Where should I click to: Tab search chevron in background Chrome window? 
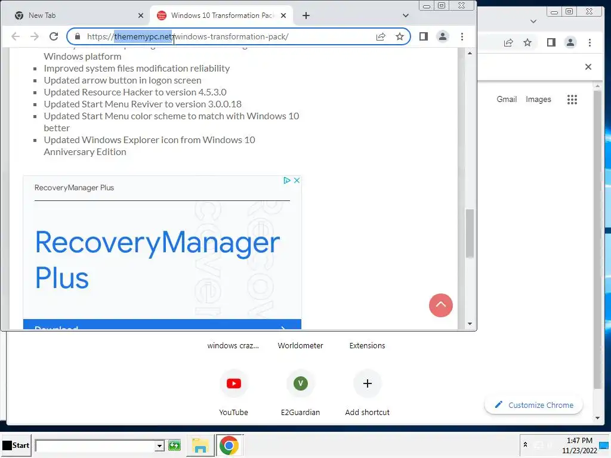point(533,21)
